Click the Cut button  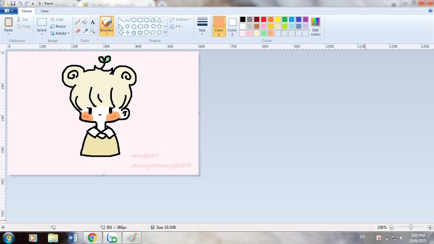click(x=22, y=19)
